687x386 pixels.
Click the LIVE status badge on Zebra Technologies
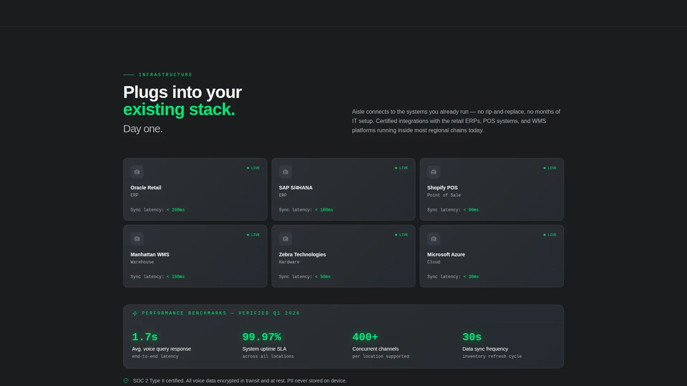coord(401,235)
